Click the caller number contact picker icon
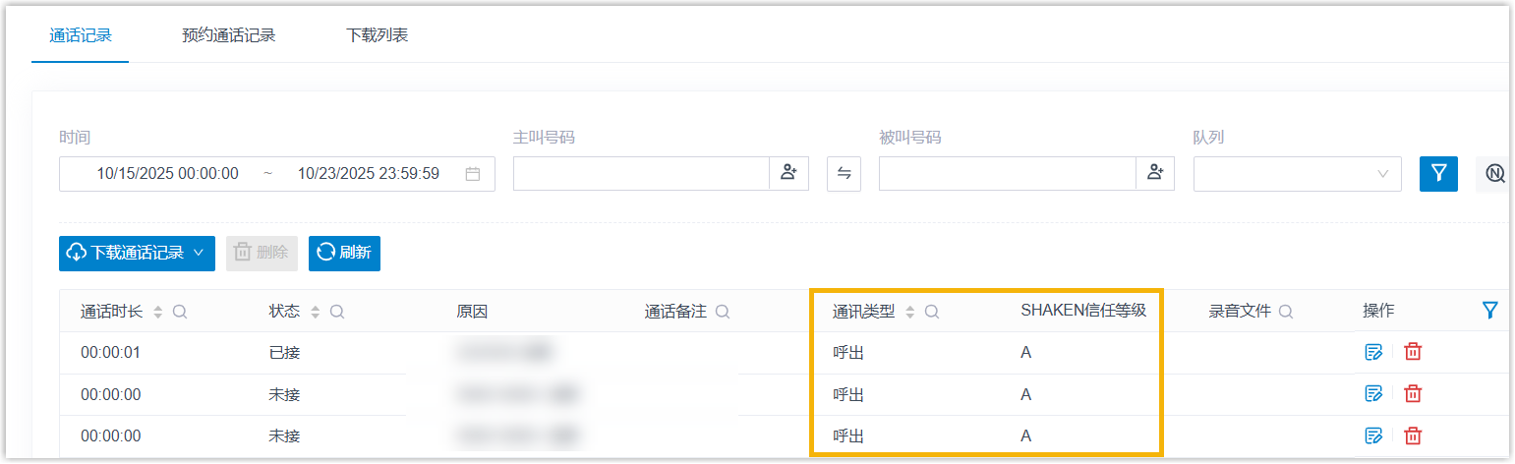The height and width of the screenshot is (464, 1515). pos(788,173)
